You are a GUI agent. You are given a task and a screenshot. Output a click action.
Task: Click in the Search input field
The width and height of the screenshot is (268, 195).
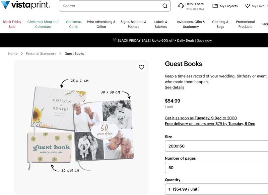(111, 6)
